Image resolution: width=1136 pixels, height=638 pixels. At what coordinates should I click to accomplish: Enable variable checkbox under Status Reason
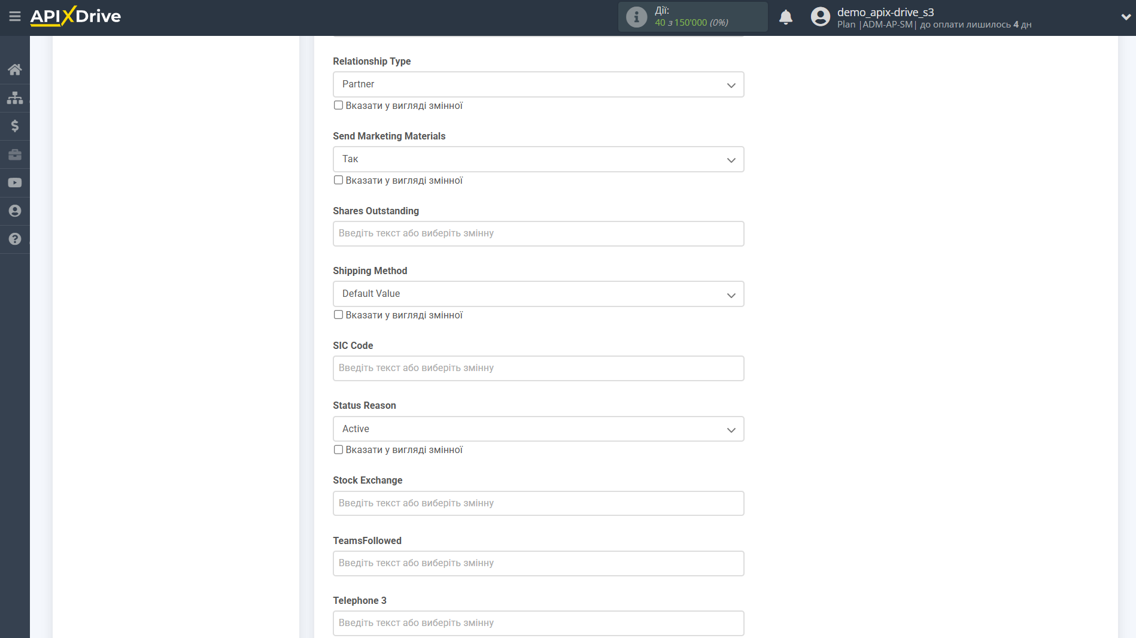coord(338,449)
